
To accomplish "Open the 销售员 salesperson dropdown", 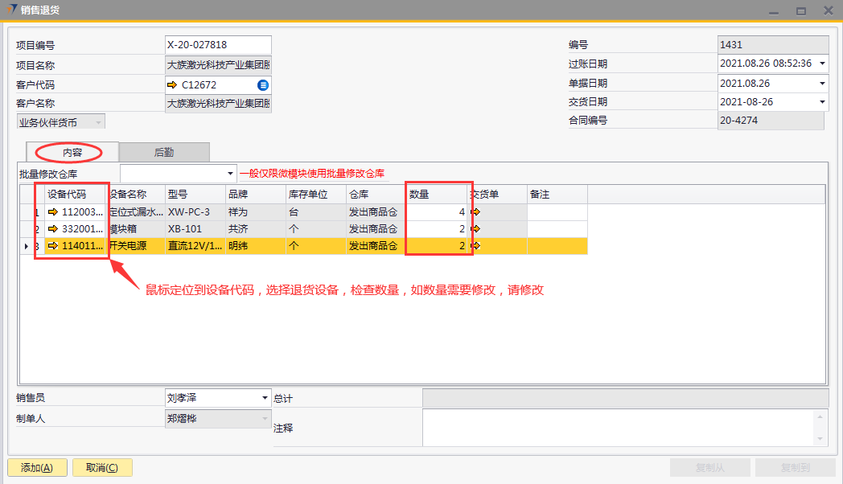I will pyautogui.click(x=265, y=398).
